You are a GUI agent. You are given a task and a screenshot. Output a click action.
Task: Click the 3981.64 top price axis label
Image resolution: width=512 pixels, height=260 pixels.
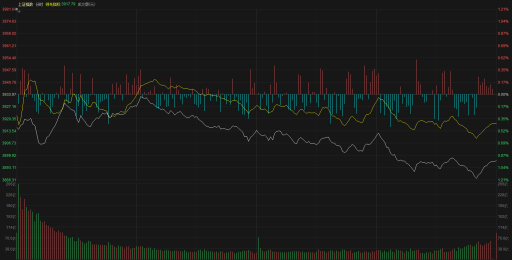click(x=8, y=9)
